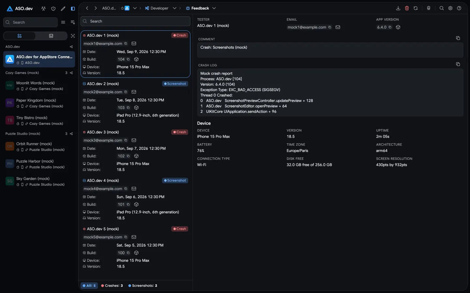470x293 pixels.
Task: Expand the Developer breadcrumb dropdown
Action: point(175,8)
